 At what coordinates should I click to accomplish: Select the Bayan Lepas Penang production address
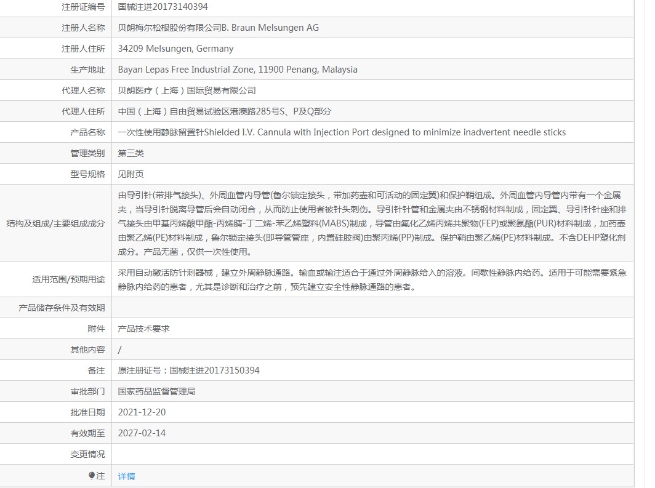point(237,70)
